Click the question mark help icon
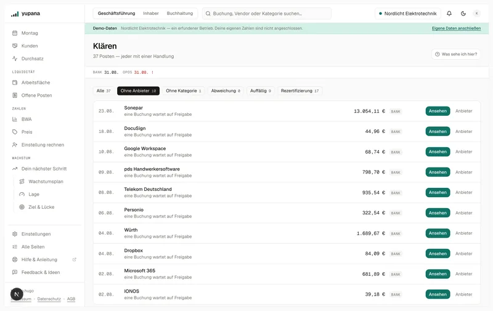The height and width of the screenshot is (311, 493). (438, 54)
